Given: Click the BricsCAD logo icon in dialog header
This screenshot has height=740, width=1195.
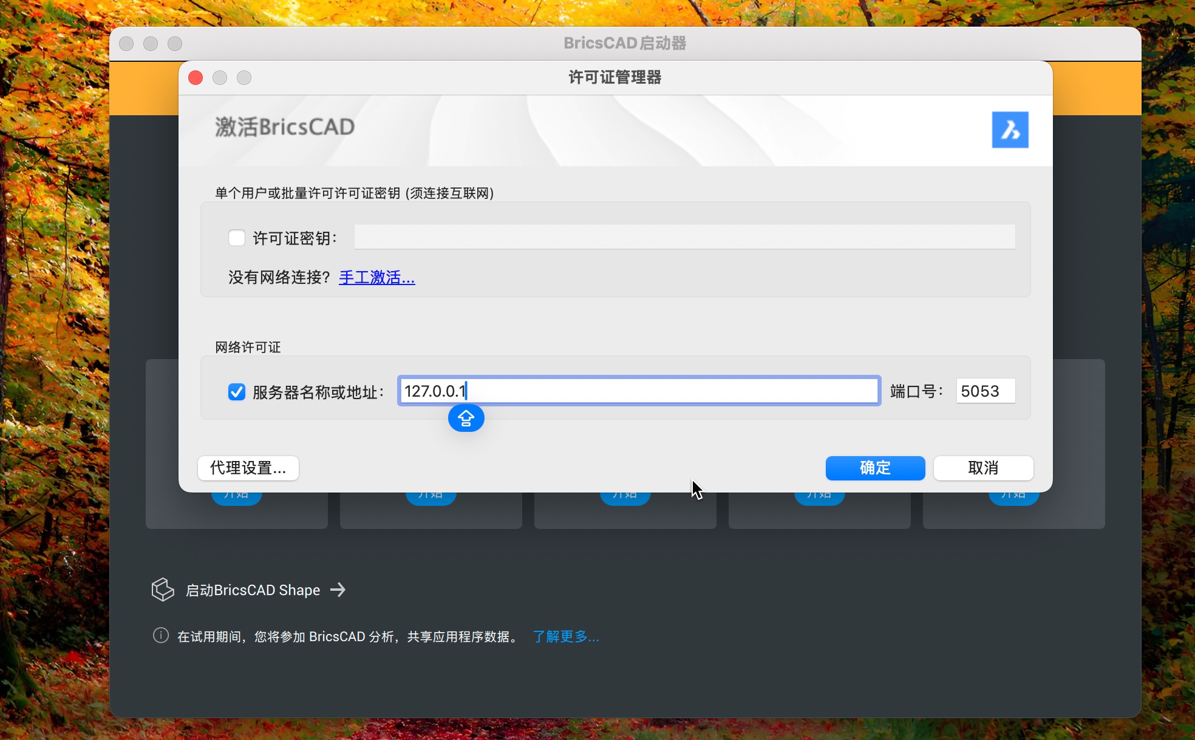Looking at the screenshot, I should pyautogui.click(x=1010, y=129).
